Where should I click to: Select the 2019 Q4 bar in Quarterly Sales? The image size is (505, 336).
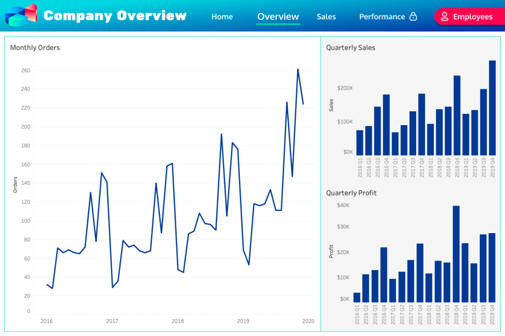[492, 108]
